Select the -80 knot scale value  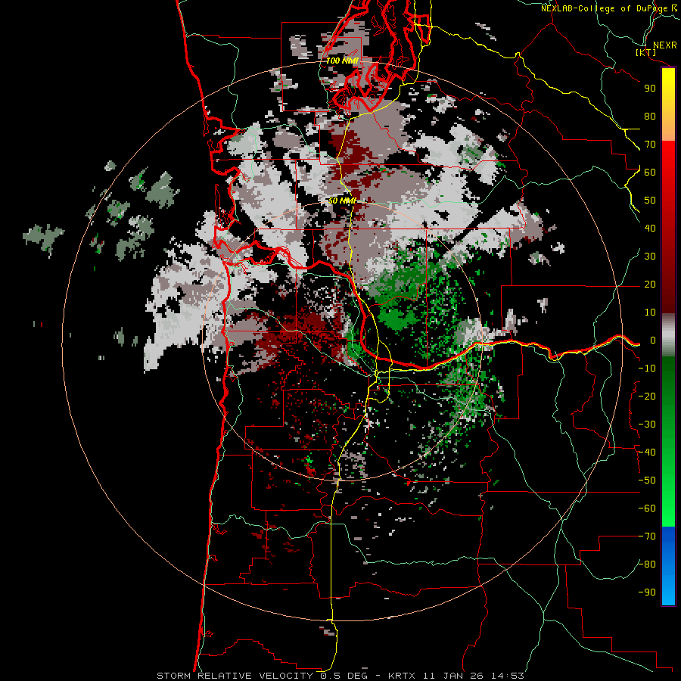click(x=647, y=564)
